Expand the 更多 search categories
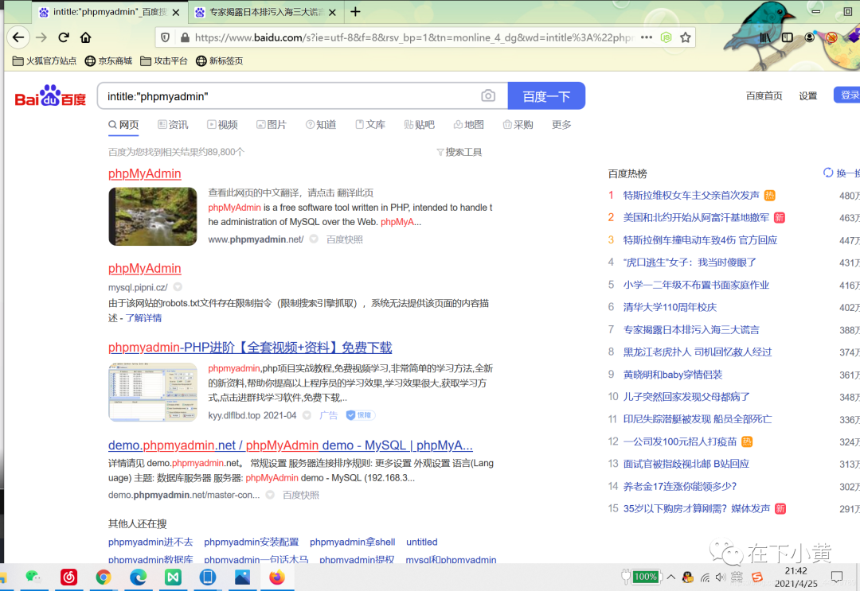Screen dimensions: 860x591 561,125
